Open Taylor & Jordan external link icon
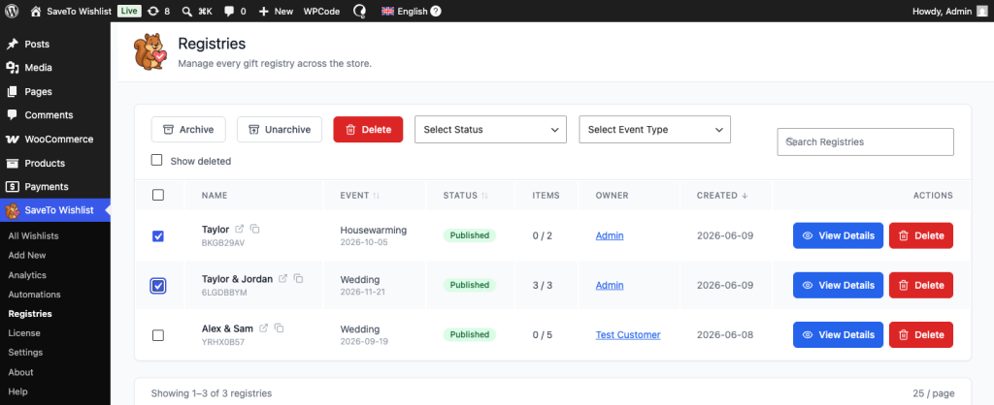 pos(283,278)
